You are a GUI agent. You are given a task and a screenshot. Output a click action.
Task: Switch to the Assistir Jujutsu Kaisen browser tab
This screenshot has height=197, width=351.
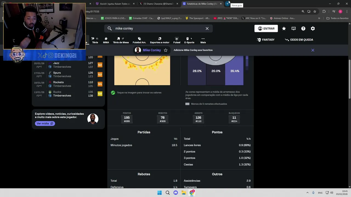click(115, 4)
